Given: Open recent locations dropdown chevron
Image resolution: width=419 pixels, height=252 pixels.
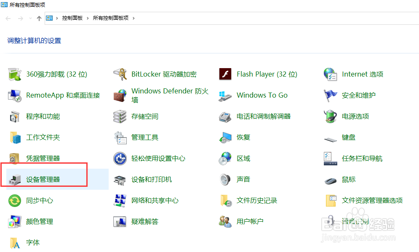Looking at the screenshot, I should tap(30, 19).
